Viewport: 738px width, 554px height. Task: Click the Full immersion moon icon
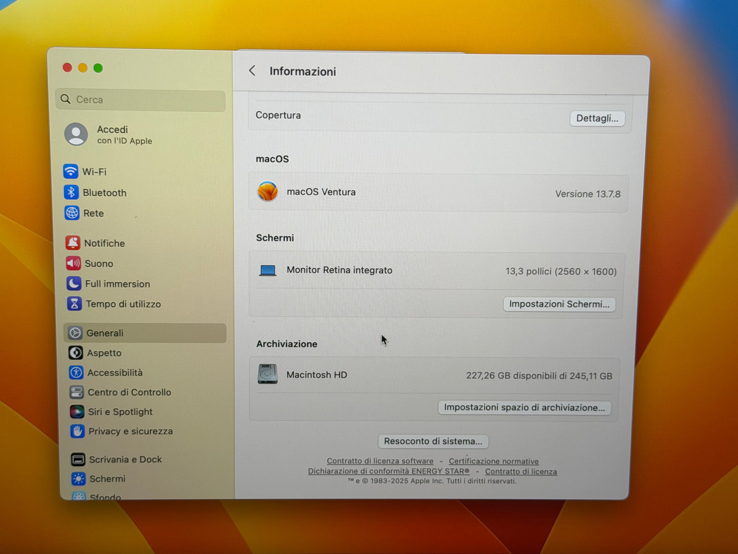(74, 283)
